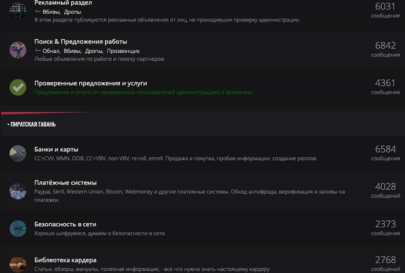Image resolution: width=405 pixels, height=273 pixels.
Task: Click the Библиотека кардера forum icon
Action: pos(18,263)
